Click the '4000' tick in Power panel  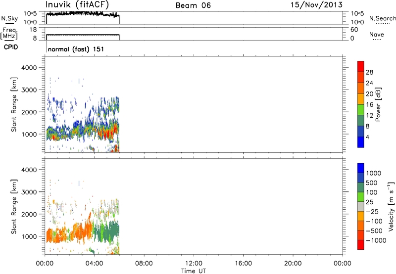pos(29,68)
